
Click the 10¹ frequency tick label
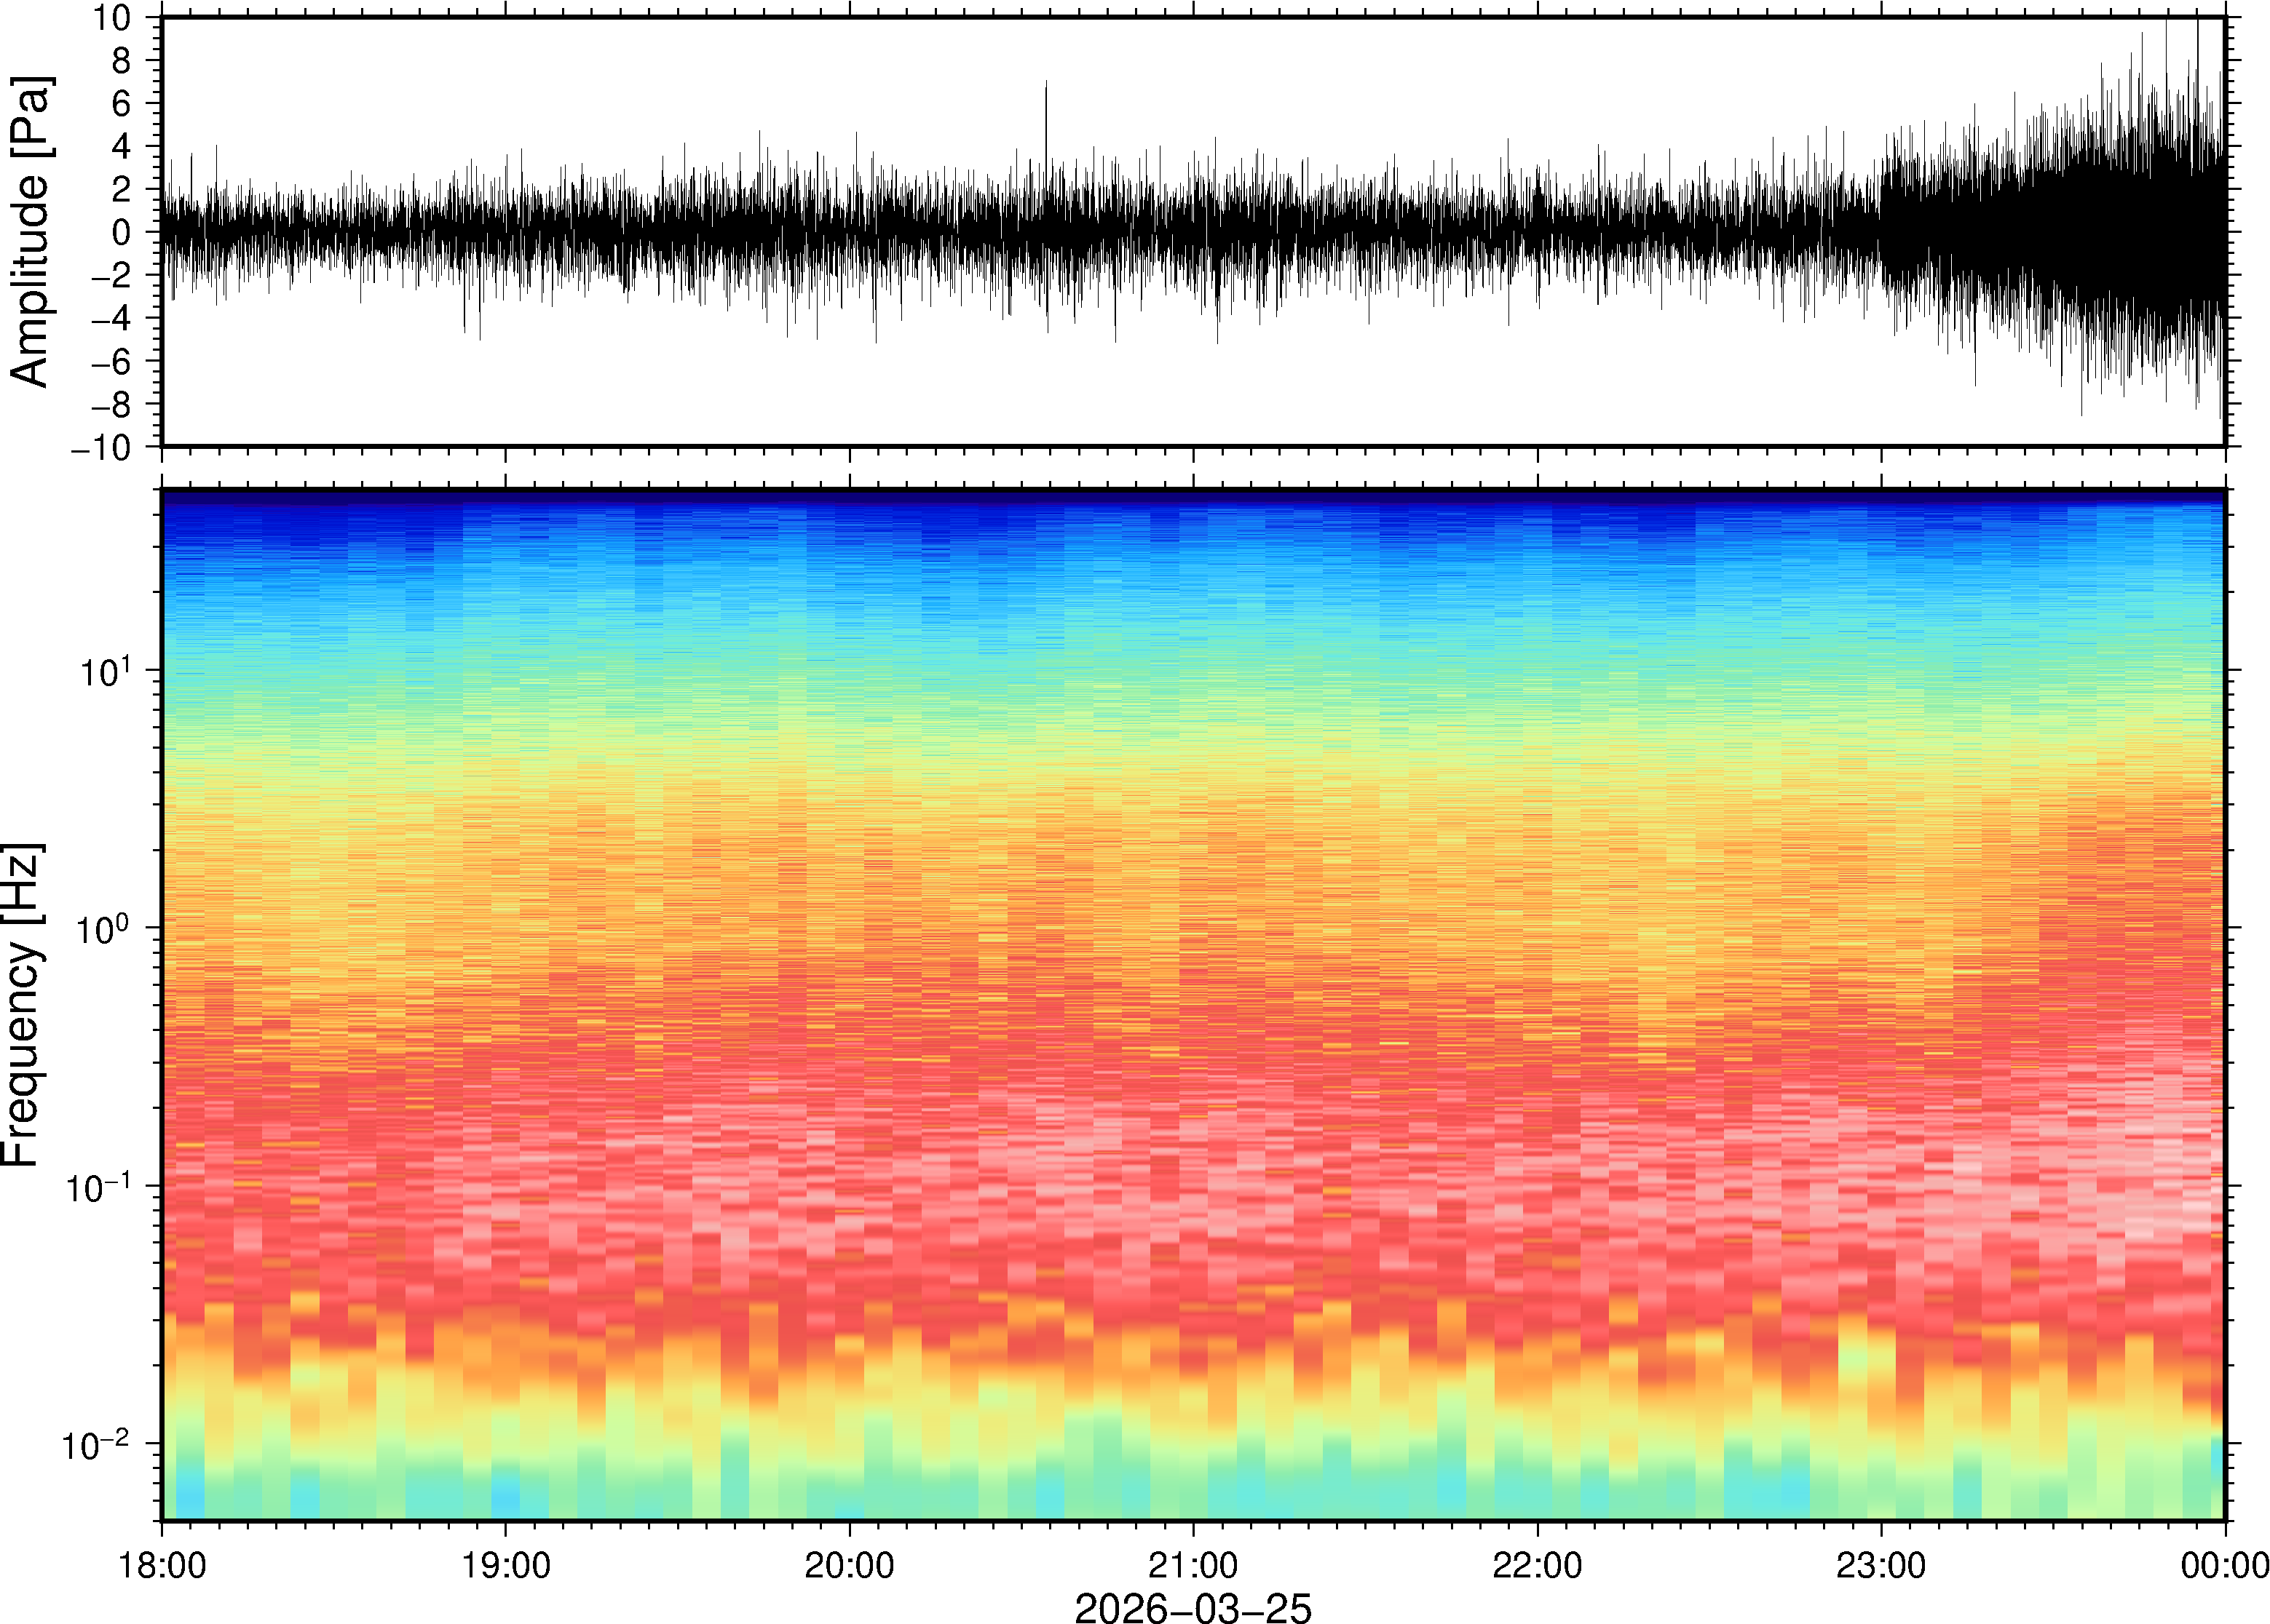(x=105, y=671)
